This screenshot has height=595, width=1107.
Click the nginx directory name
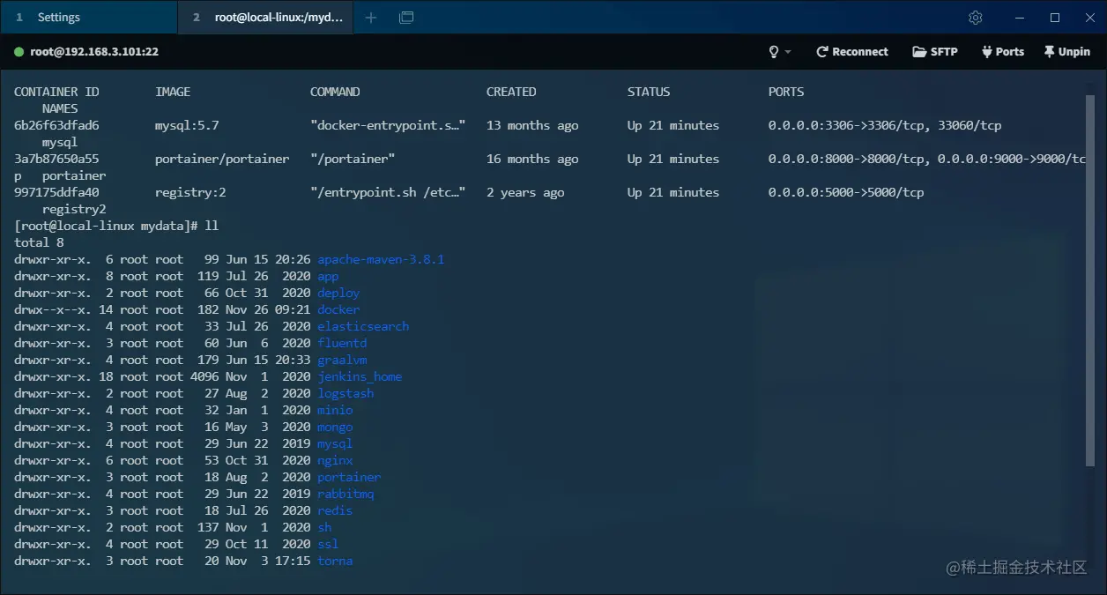point(335,460)
